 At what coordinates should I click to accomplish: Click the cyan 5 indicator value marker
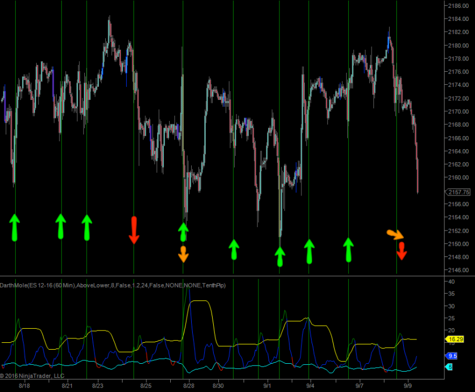pyautogui.click(x=448, y=367)
